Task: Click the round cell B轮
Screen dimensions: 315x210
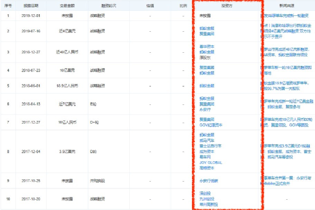Action: [x=93, y=104]
